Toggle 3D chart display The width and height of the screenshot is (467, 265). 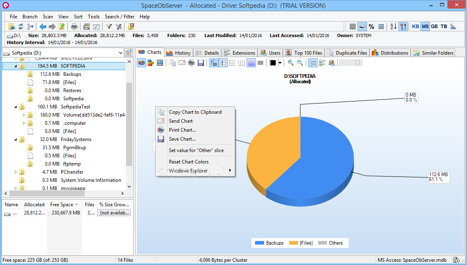click(214, 63)
